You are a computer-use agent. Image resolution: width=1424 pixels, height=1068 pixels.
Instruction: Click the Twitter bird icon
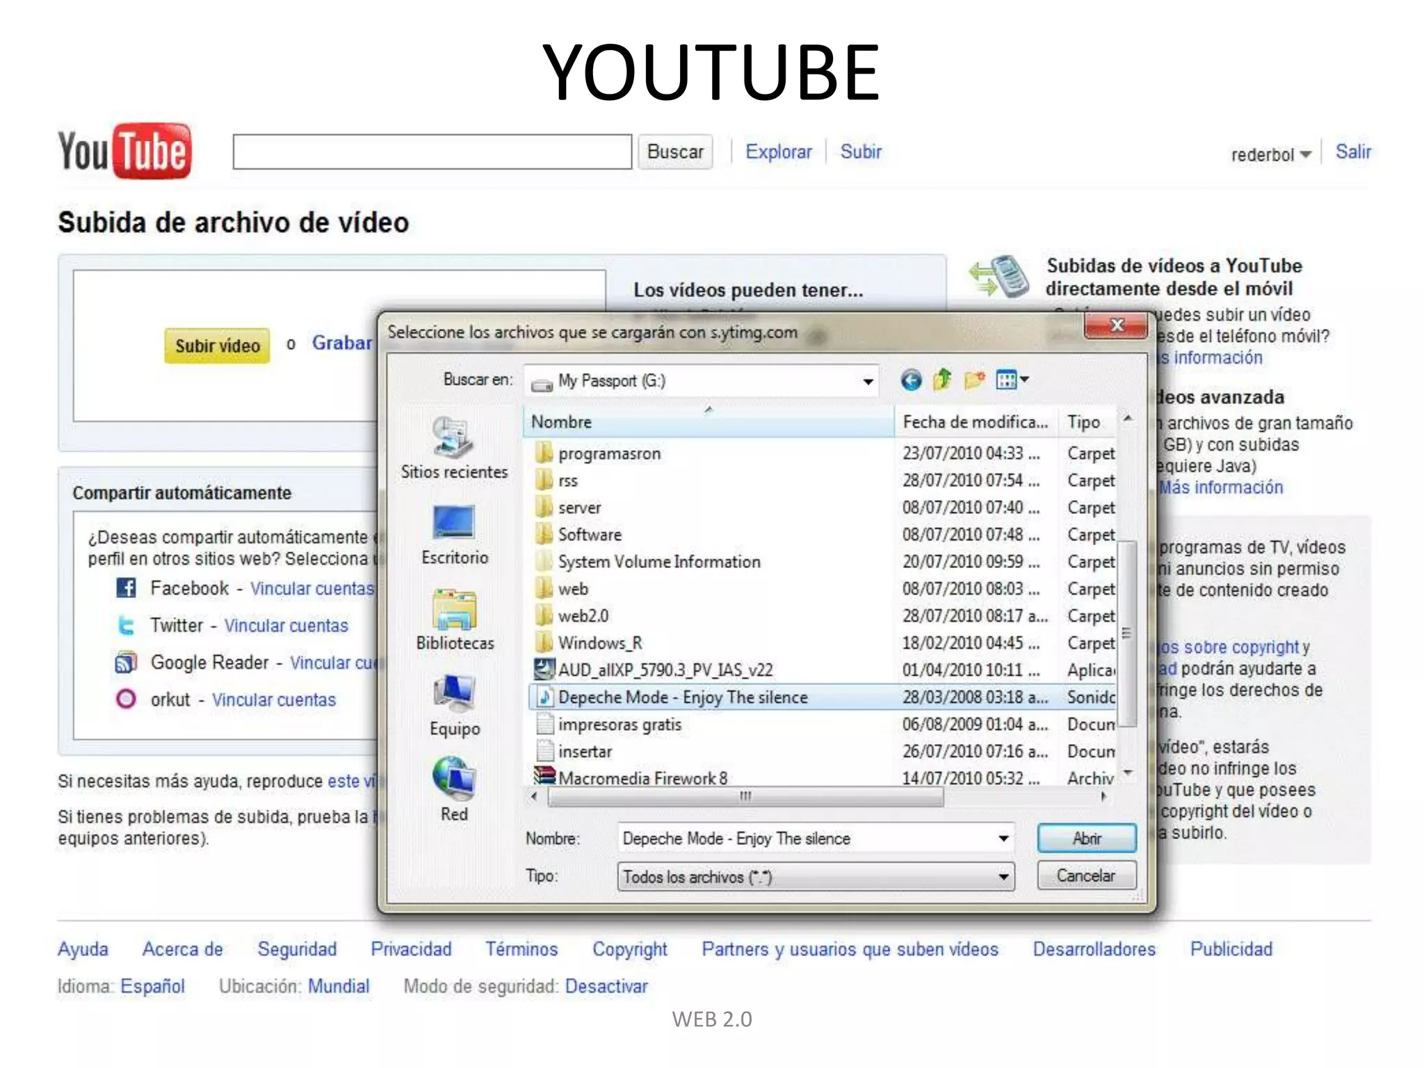(126, 625)
